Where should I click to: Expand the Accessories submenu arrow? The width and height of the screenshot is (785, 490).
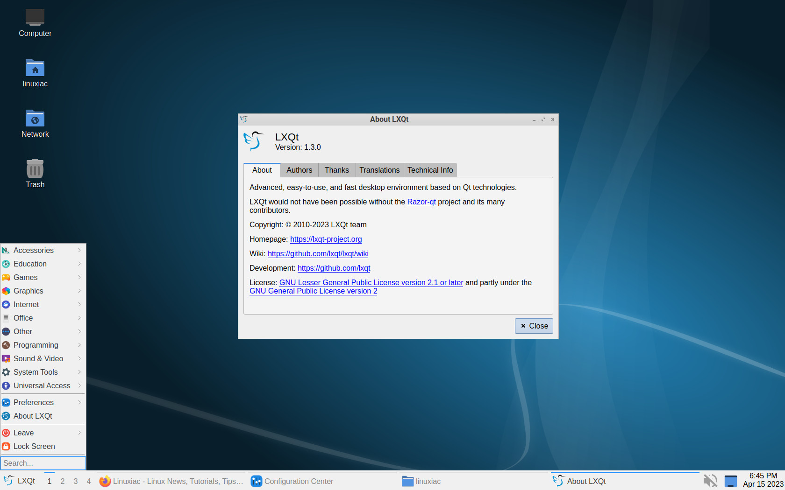79,251
